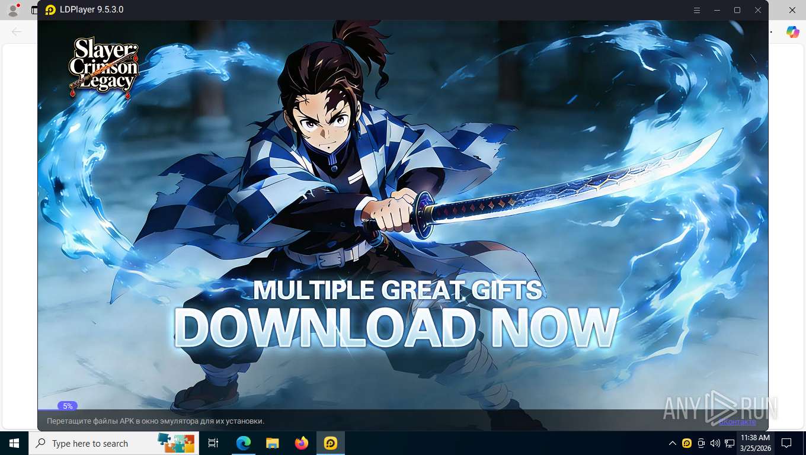This screenshot has width=806, height=455.
Task: Click the puzzle search highlight icon
Action: pos(176,443)
